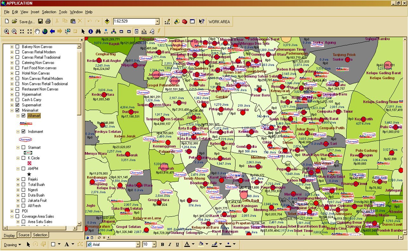This screenshot has height=251, width=408.
Task: Open the map scale dropdown
Action: [157, 22]
